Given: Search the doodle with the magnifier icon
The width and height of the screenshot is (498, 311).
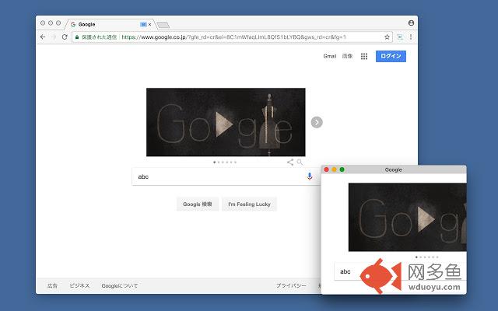Looking at the screenshot, I should coord(300,162).
